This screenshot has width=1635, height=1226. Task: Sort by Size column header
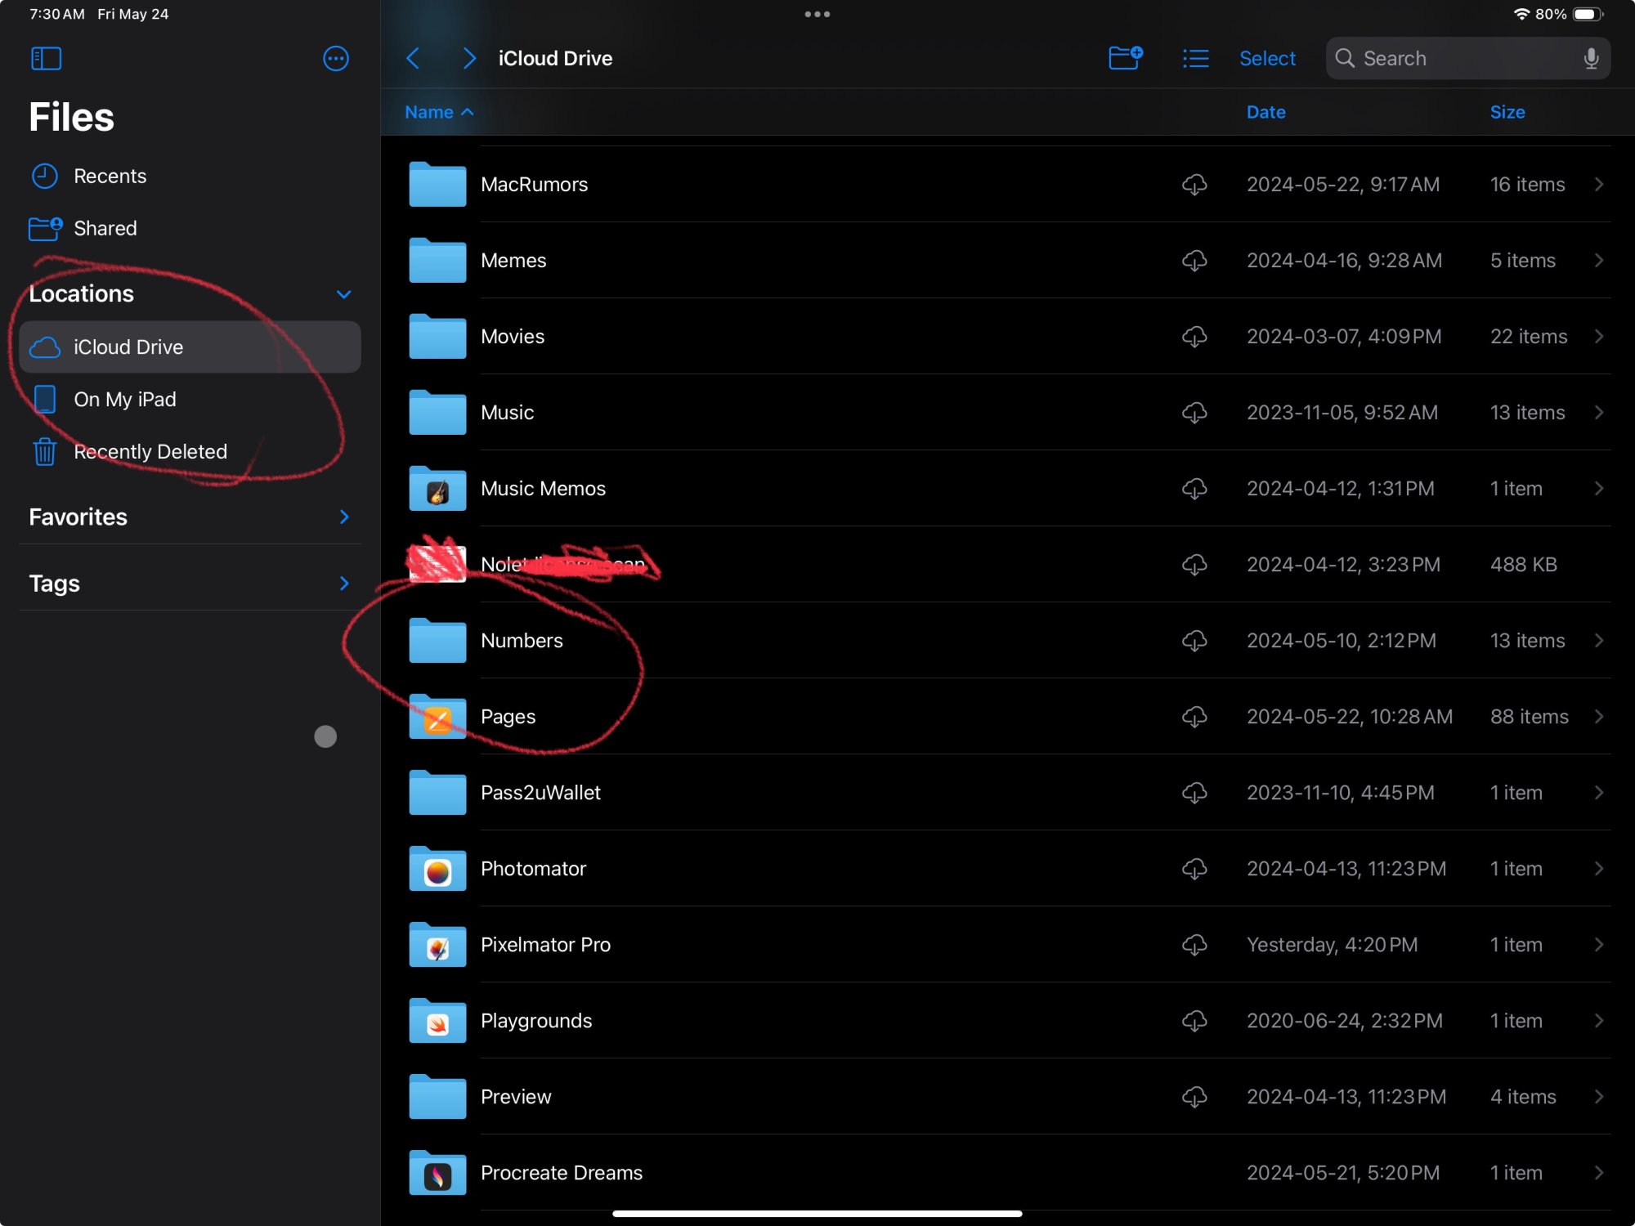[1507, 112]
